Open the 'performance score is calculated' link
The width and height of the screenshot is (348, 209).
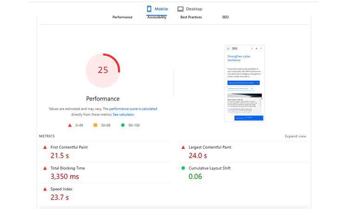click(133, 109)
